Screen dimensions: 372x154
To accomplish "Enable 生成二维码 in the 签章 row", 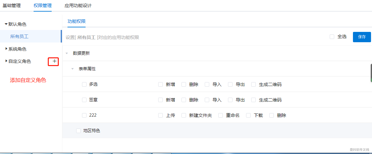I will pos(253,100).
